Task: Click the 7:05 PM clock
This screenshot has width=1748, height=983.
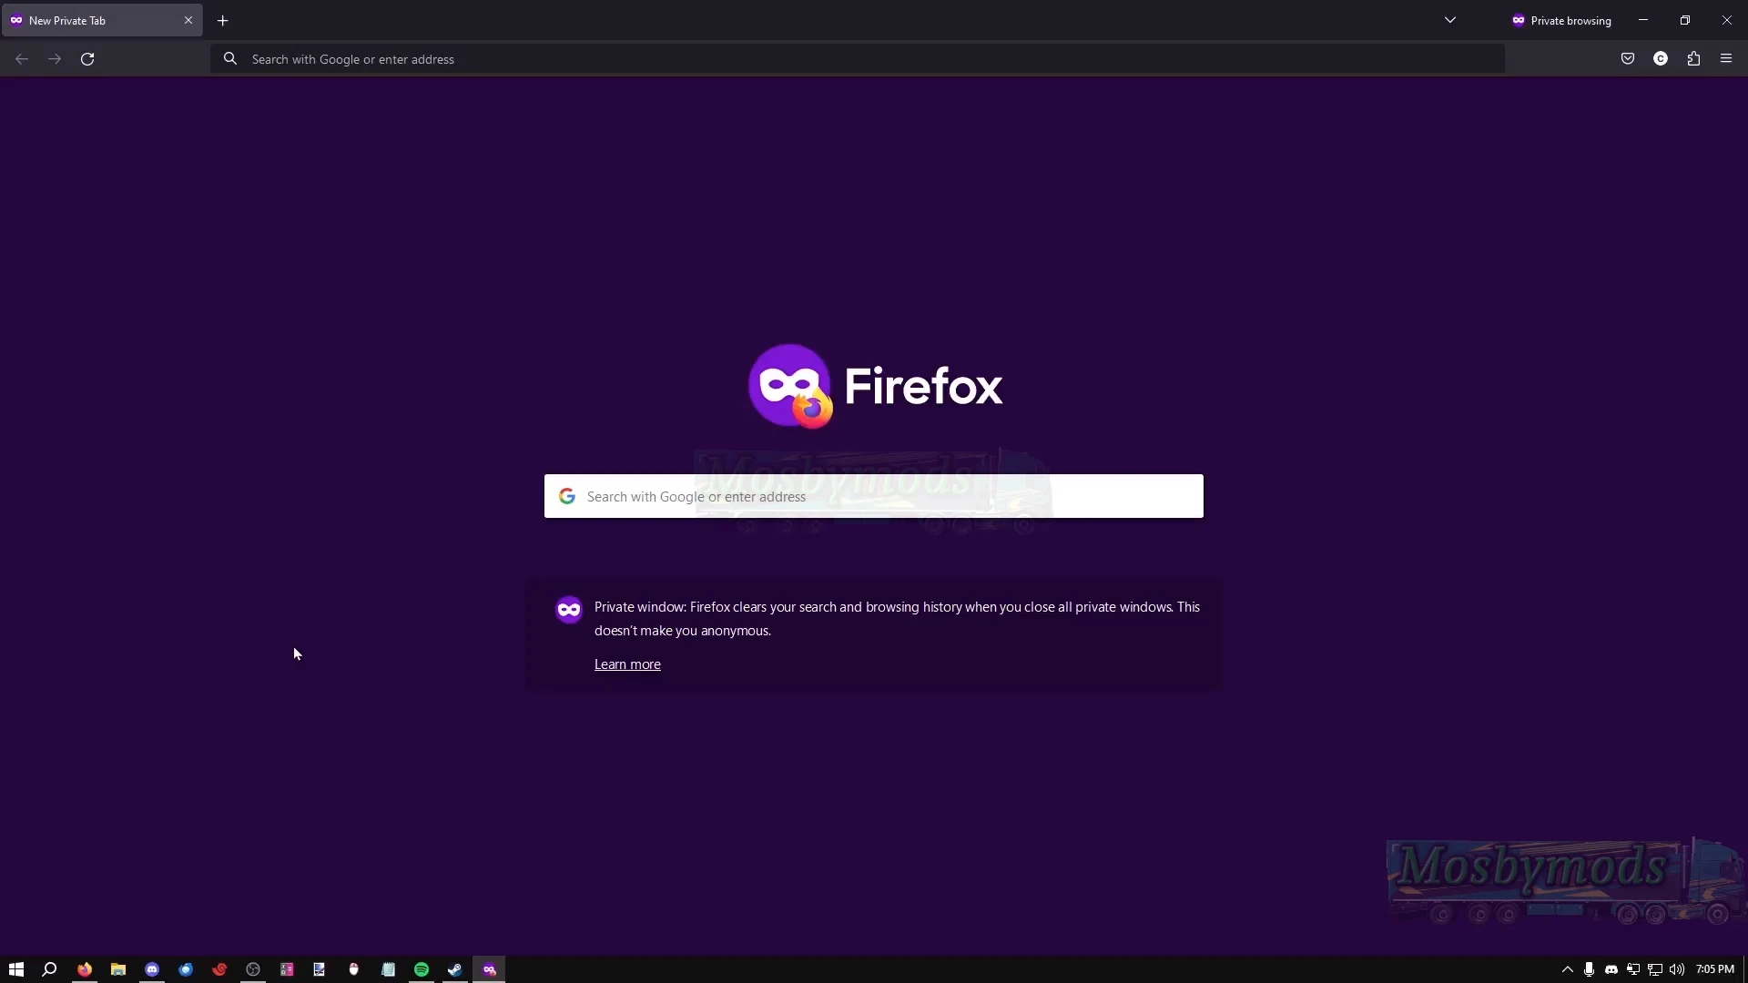Action: tap(1715, 969)
